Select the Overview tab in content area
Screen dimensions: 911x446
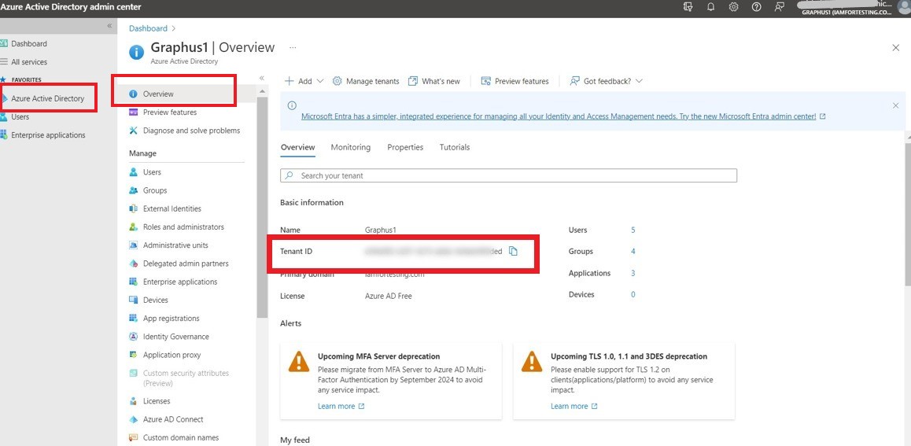tap(297, 148)
